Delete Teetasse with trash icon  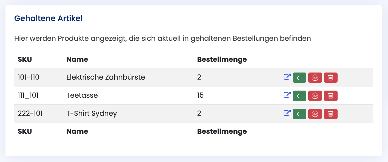331,96
